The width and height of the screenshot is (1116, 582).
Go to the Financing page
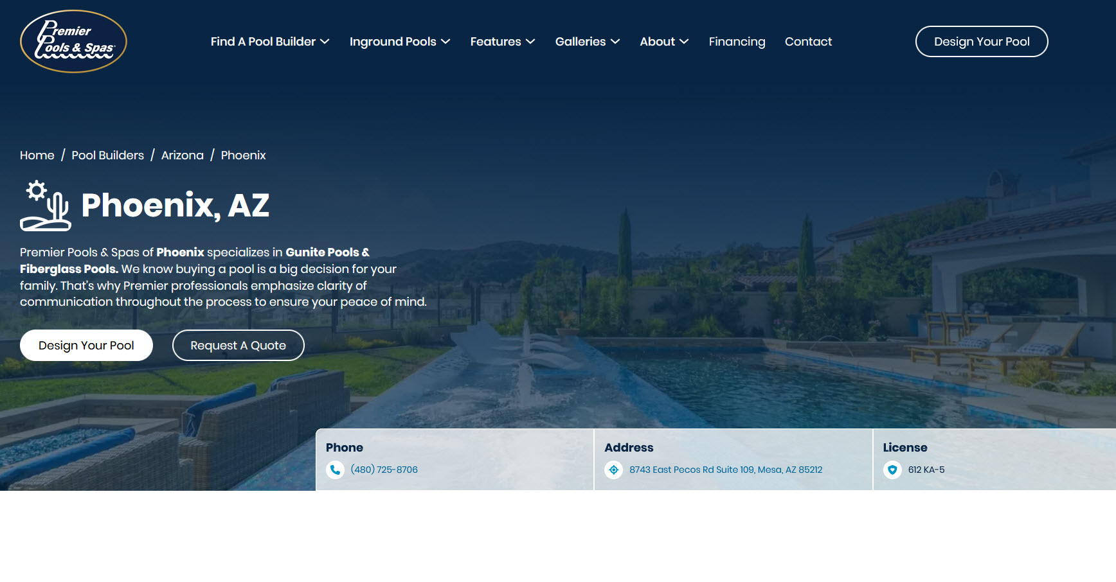point(737,42)
